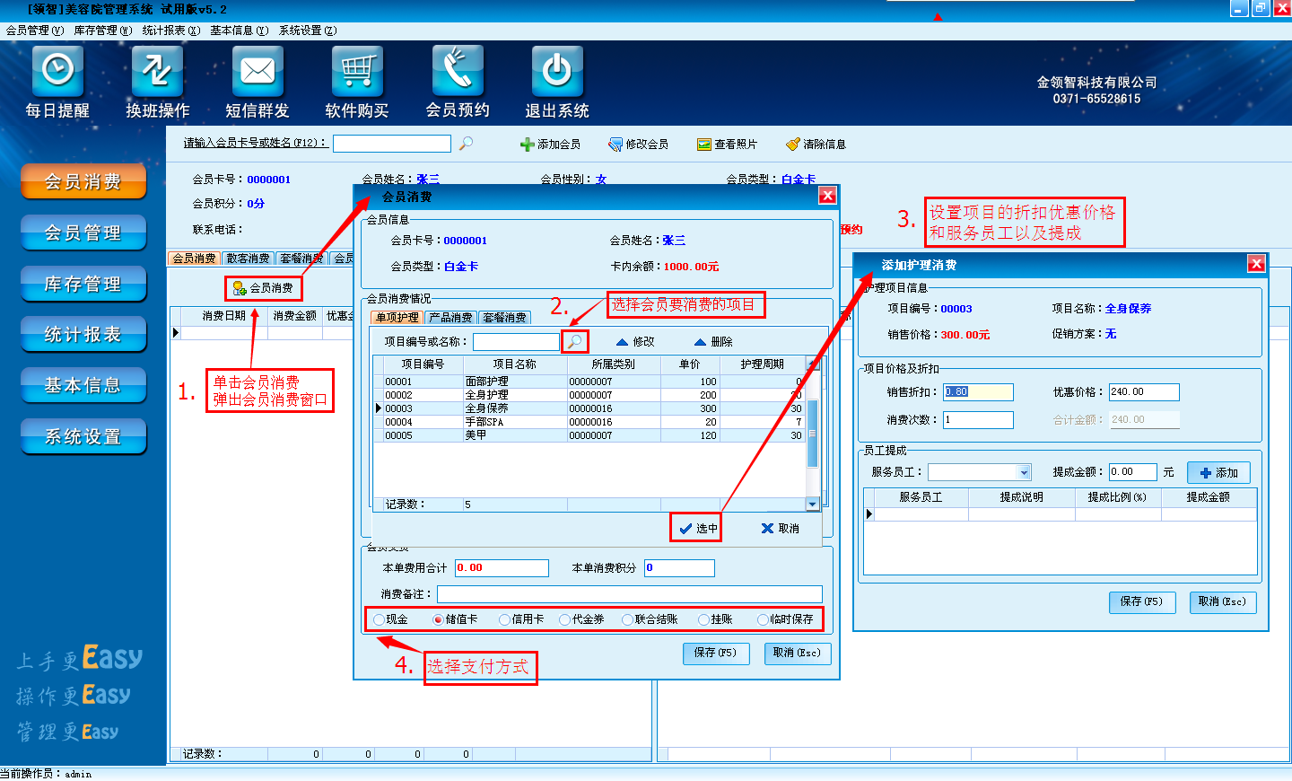Open the 会员预约 member appointment icon
Screen dimensions: 1292x781
pos(458,72)
